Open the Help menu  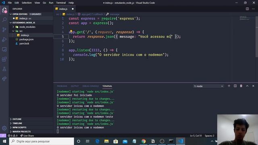(71, 3)
